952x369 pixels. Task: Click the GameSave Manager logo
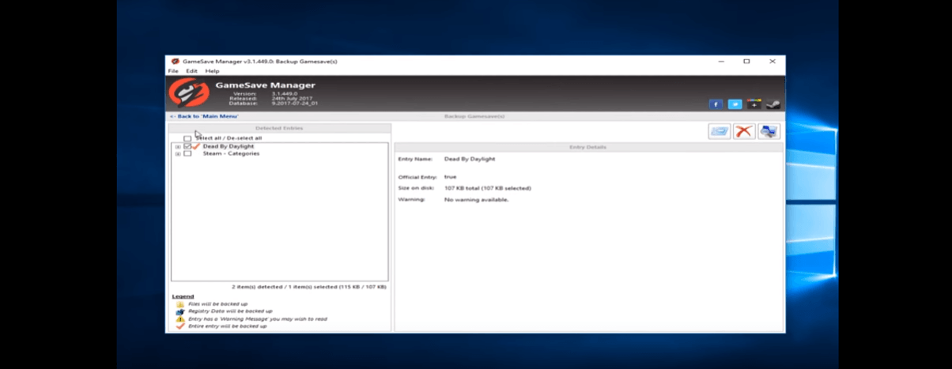pyautogui.click(x=188, y=94)
